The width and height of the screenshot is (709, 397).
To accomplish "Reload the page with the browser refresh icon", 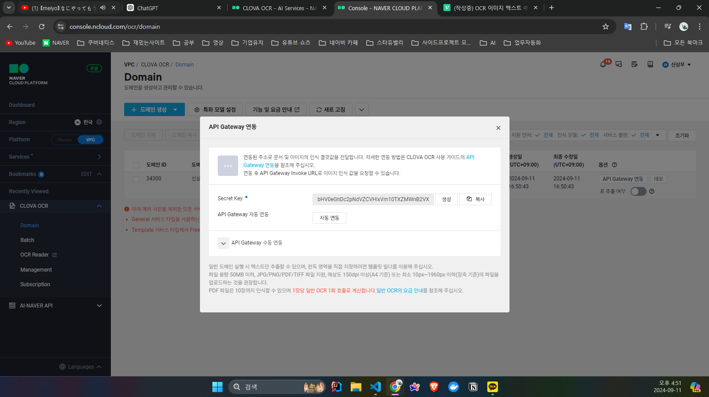I will (42, 27).
